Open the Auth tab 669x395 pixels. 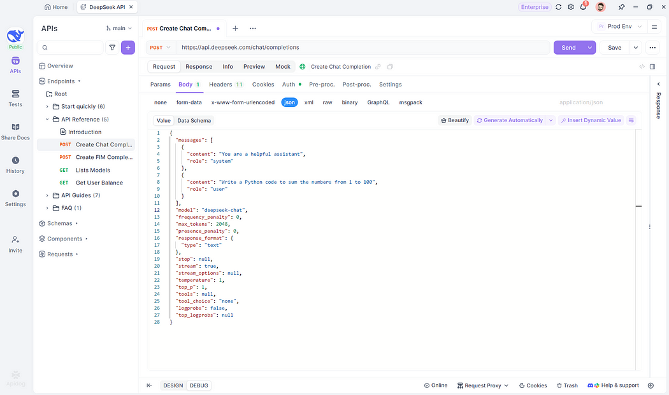pyautogui.click(x=291, y=85)
